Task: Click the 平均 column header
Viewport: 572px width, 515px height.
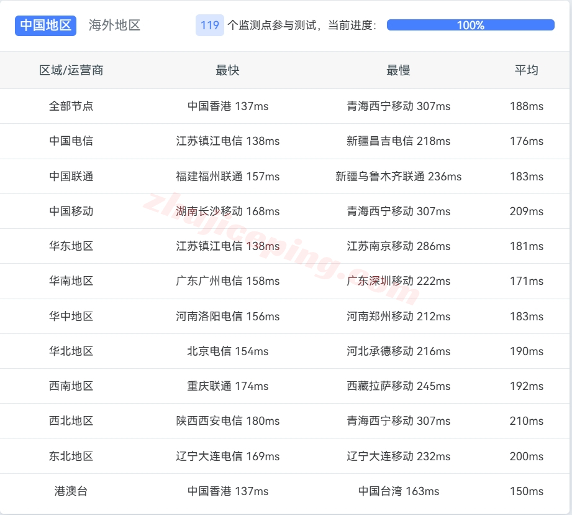Action: point(527,70)
